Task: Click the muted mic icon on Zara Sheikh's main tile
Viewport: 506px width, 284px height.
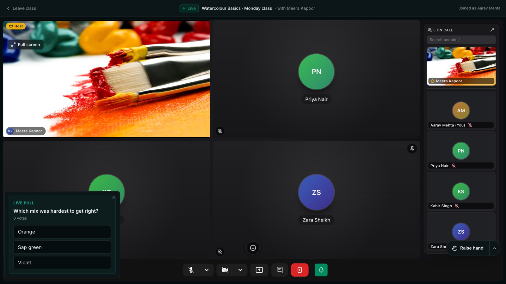Action: point(220,251)
